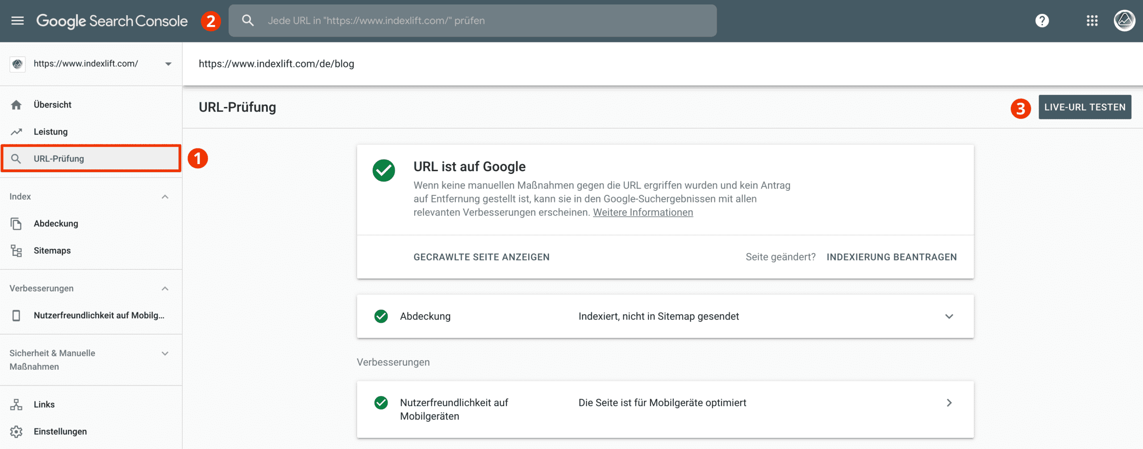The height and width of the screenshot is (449, 1143).
Task: Click the 'Verbesserungen' heading above the mobile card
Action: pyautogui.click(x=393, y=362)
